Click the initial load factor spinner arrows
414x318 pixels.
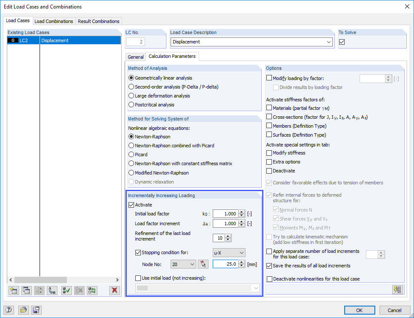point(241,214)
